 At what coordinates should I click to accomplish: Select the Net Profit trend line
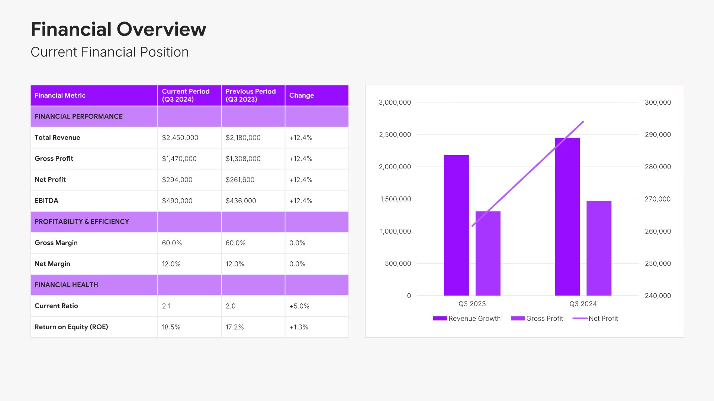(x=528, y=173)
